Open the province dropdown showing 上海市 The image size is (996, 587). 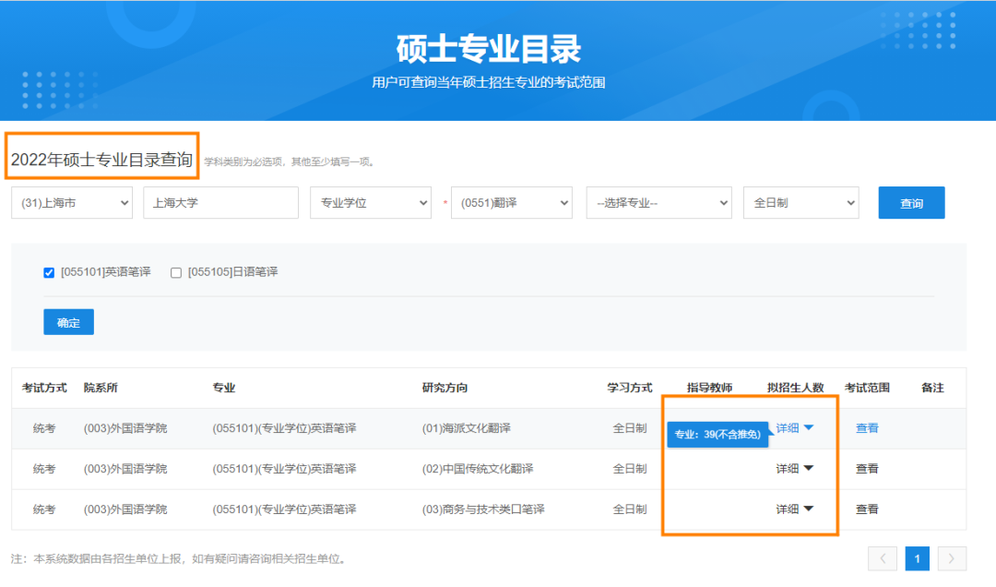(72, 203)
